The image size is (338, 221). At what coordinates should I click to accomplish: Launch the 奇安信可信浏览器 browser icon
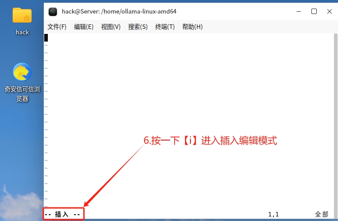22,72
